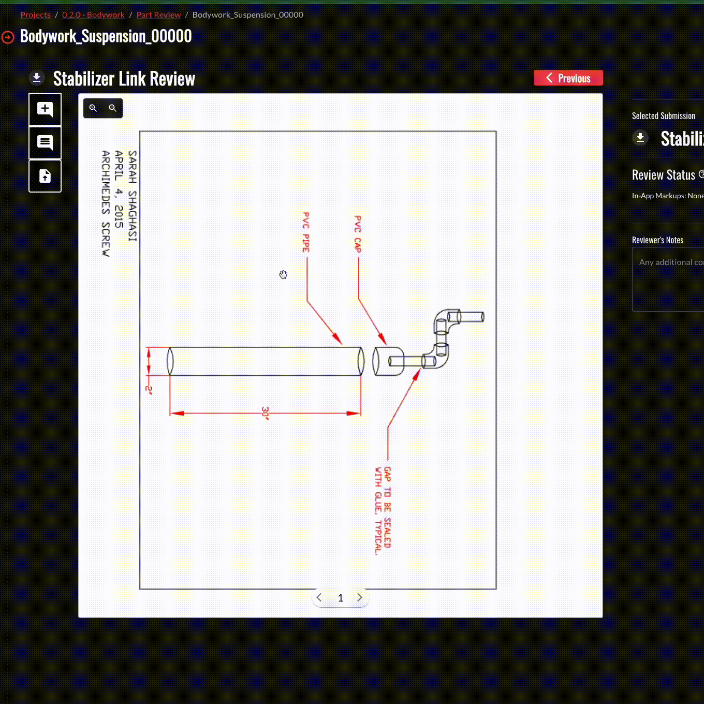704x704 pixels.
Task: Click the 30" dimension label
Action: (x=265, y=413)
